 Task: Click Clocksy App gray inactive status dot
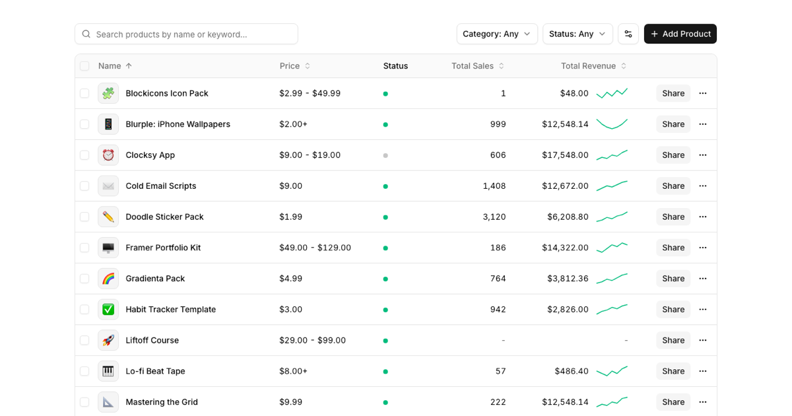tap(385, 155)
